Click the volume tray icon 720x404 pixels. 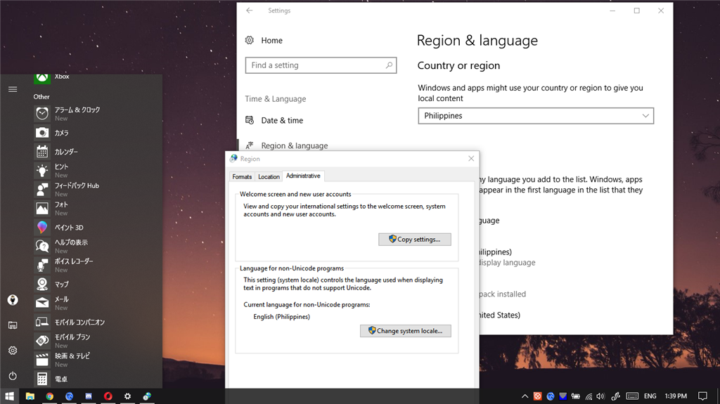click(x=600, y=396)
